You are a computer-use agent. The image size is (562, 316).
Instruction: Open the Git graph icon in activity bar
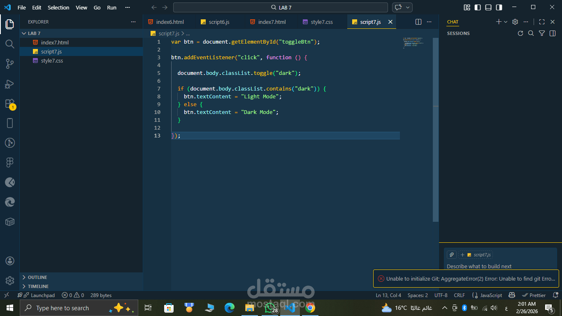pos(10,143)
